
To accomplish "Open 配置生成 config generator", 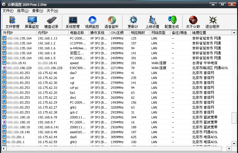I will point(172,22).
